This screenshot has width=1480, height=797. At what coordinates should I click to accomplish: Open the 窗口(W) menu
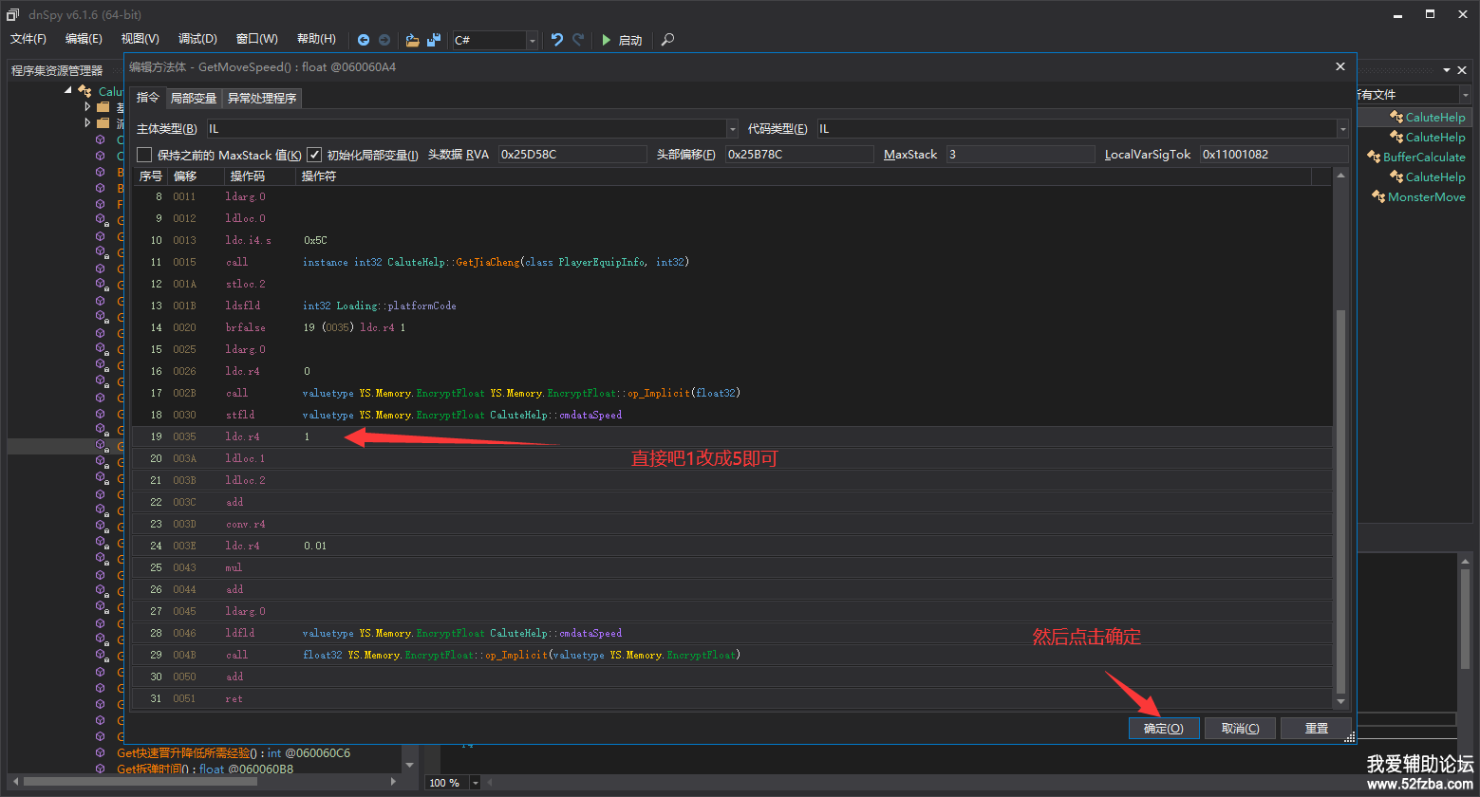tap(257, 39)
